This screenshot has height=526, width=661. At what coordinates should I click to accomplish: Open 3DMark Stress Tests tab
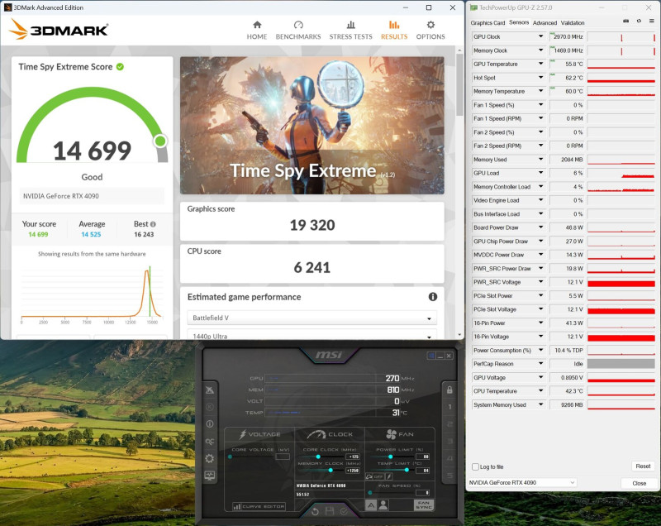350,31
